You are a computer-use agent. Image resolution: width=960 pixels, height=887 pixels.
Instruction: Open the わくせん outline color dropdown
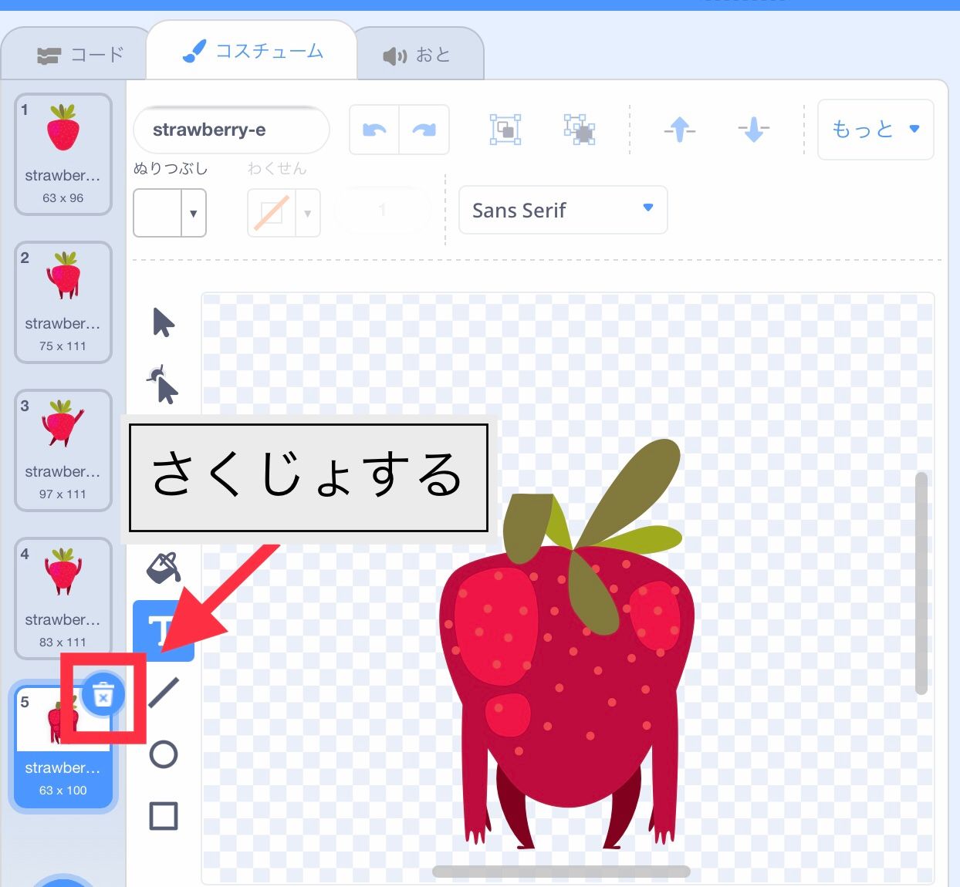tap(283, 213)
